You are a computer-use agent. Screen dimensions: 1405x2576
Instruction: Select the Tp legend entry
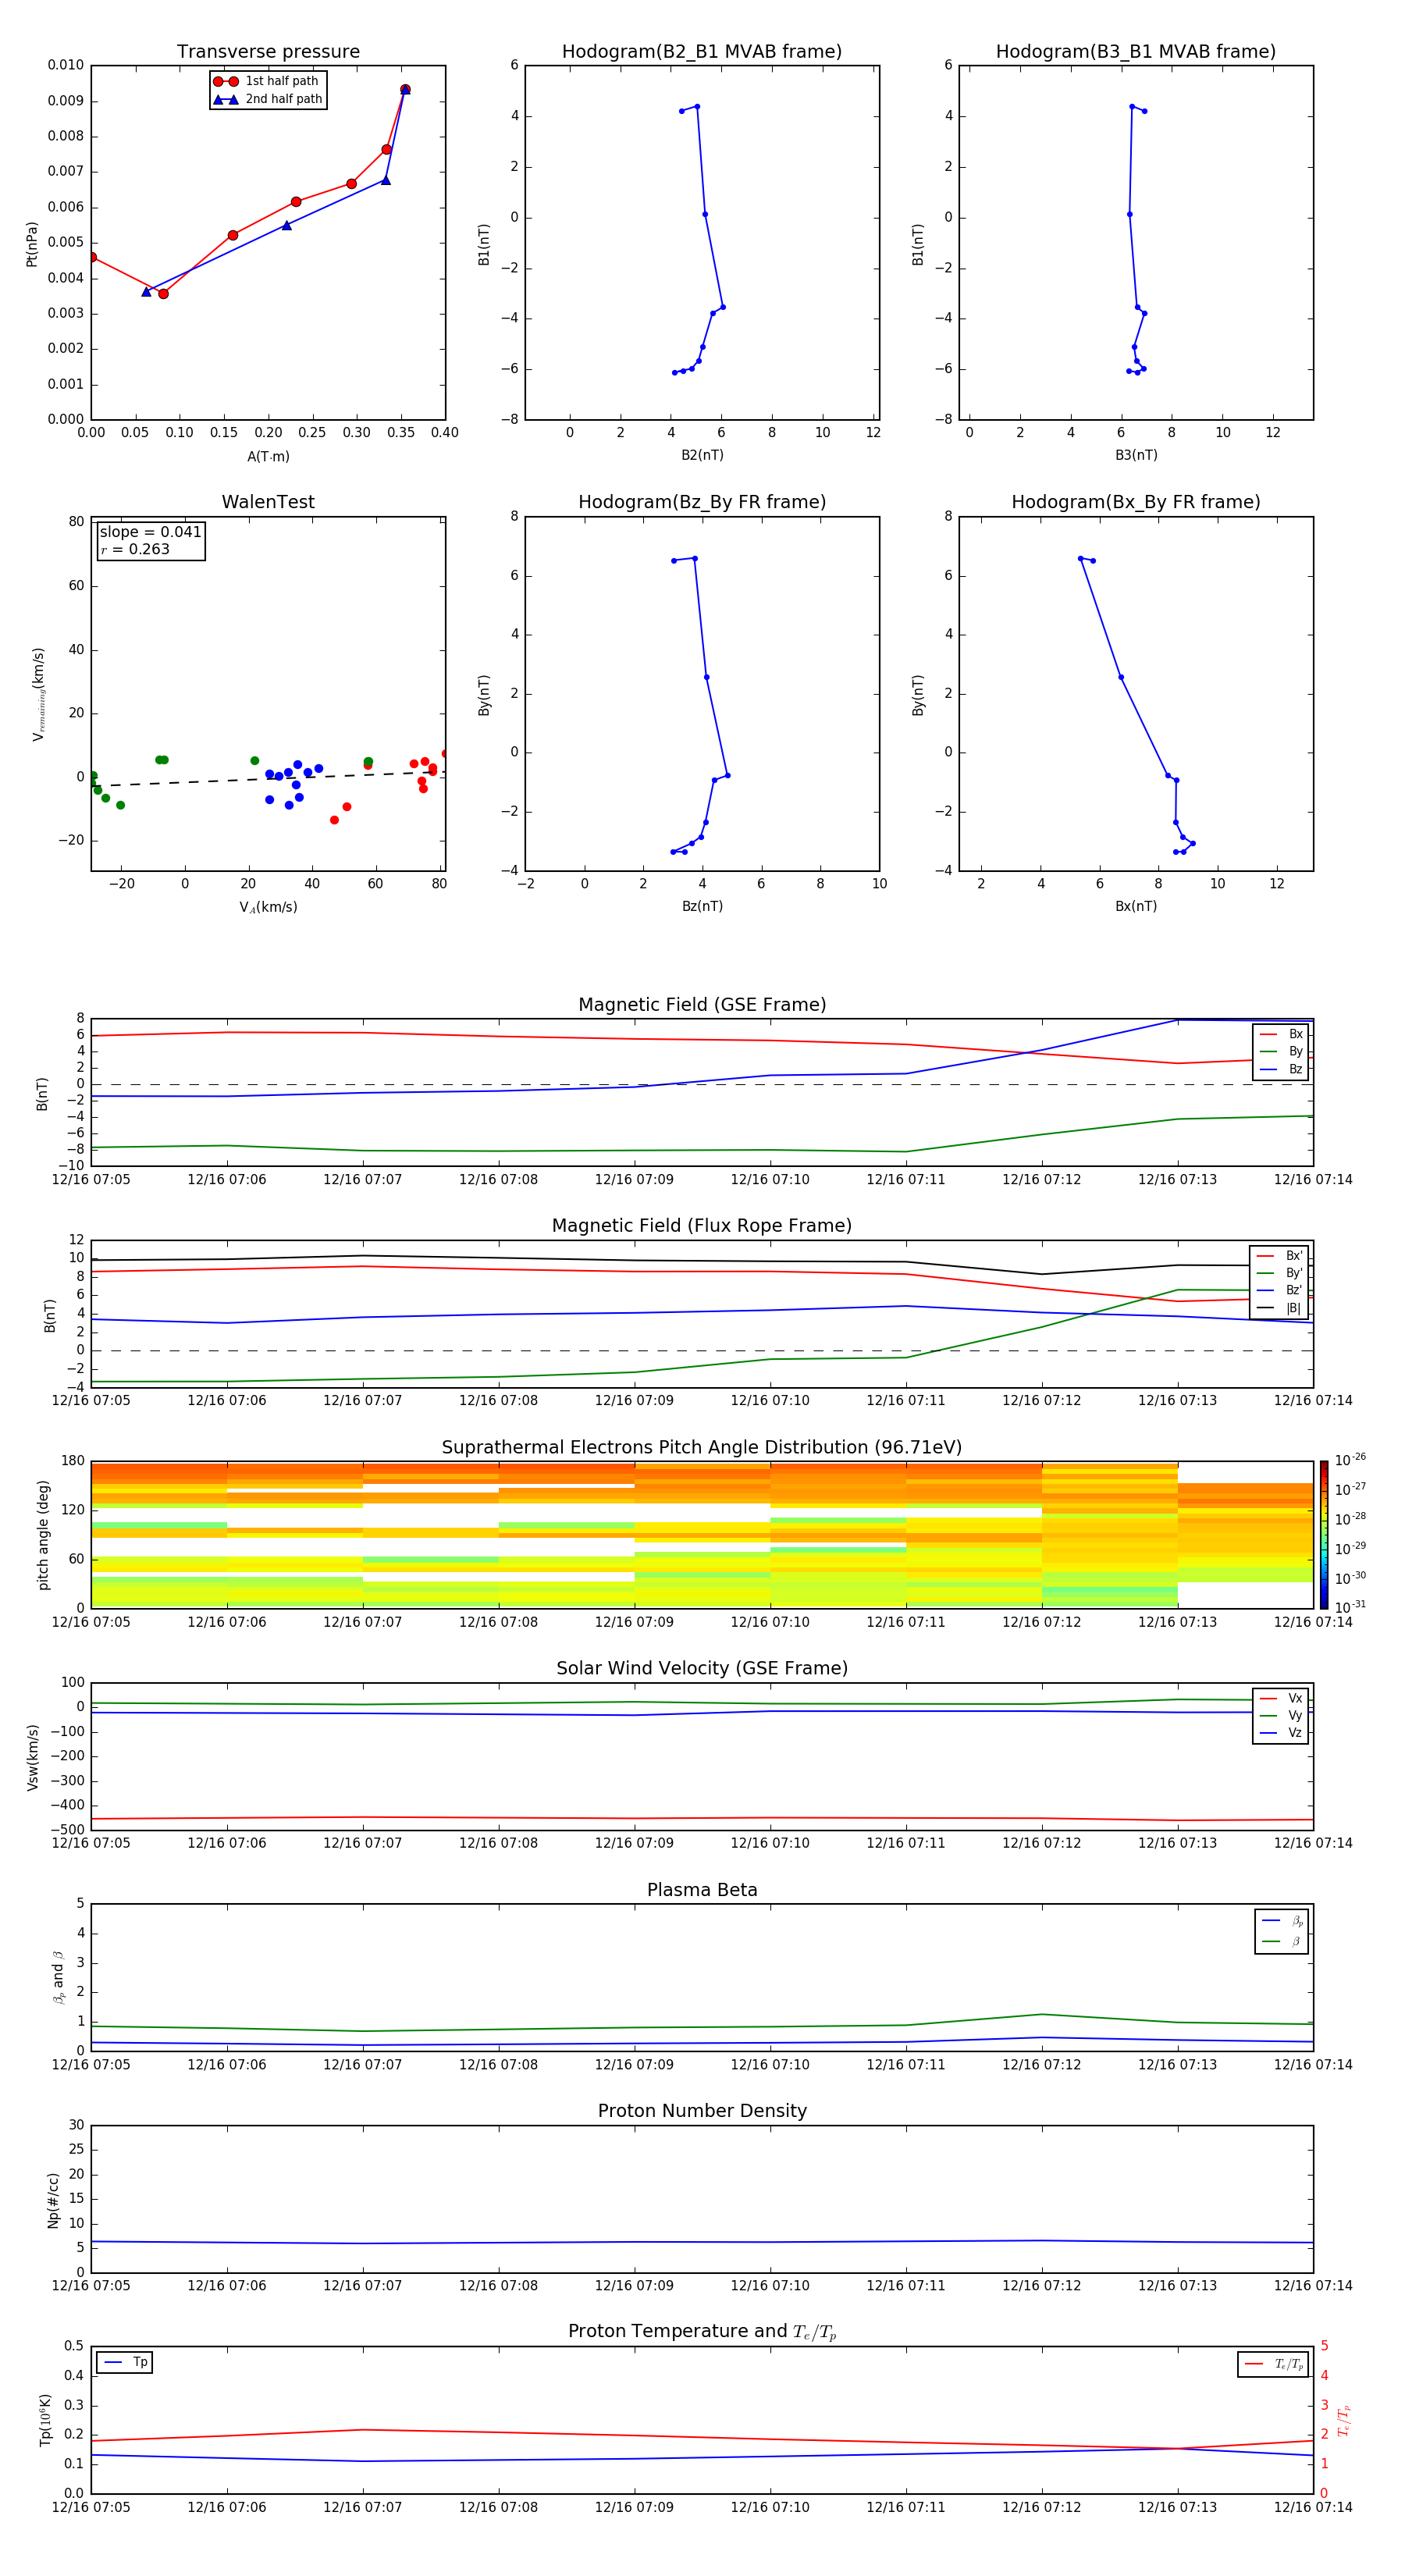click(x=125, y=2362)
